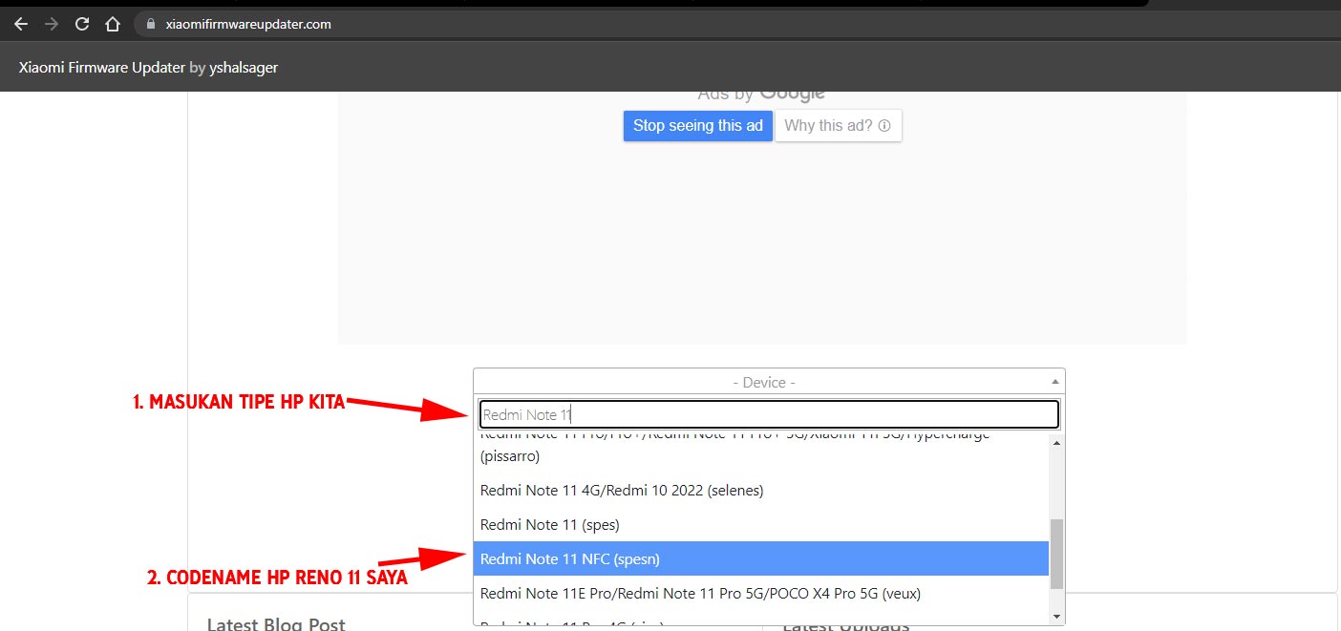Click the padlock site security icon
This screenshot has height=631, width=1341.
tap(150, 25)
